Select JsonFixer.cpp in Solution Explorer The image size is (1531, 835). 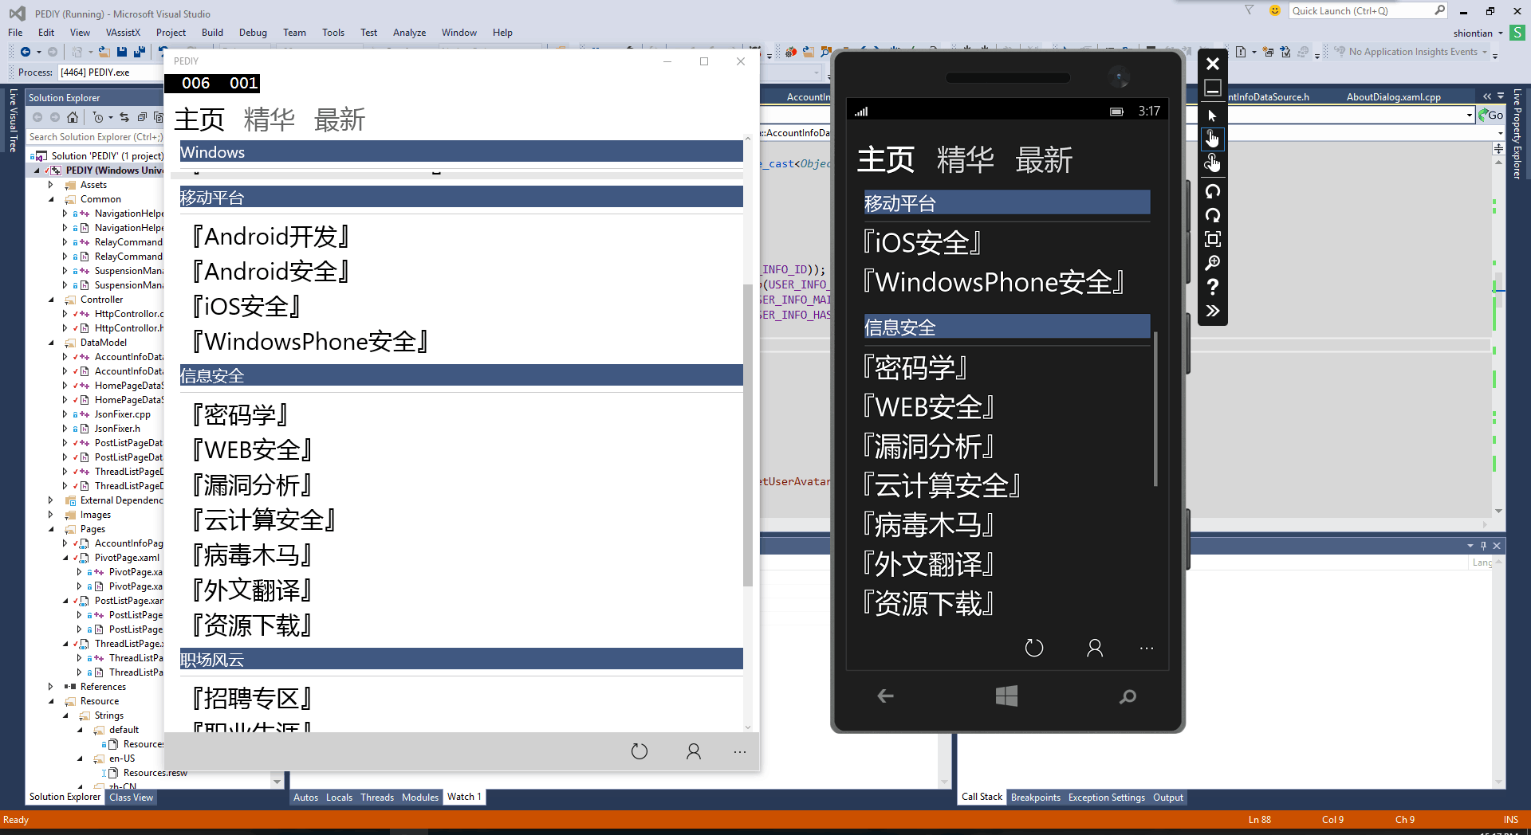tap(122, 414)
